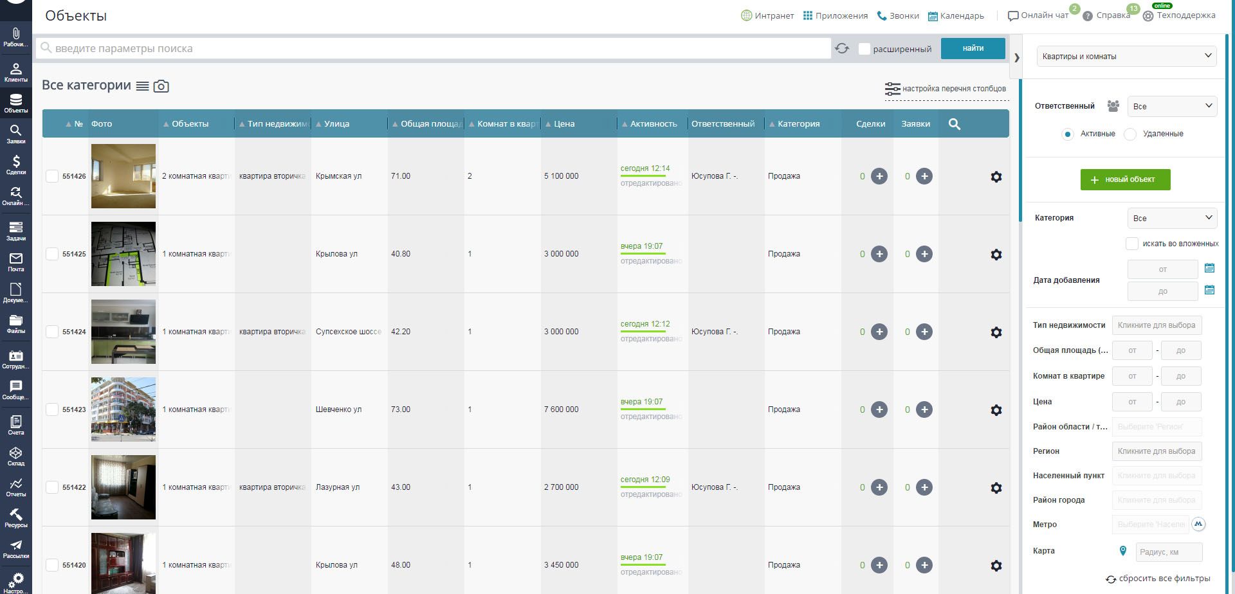
Task: Open gear settings for object 551426
Action: coord(996,177)
